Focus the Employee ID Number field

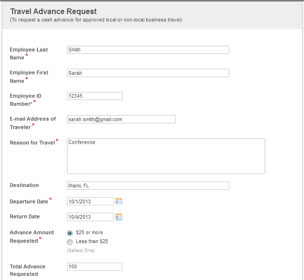coord(95,96)
